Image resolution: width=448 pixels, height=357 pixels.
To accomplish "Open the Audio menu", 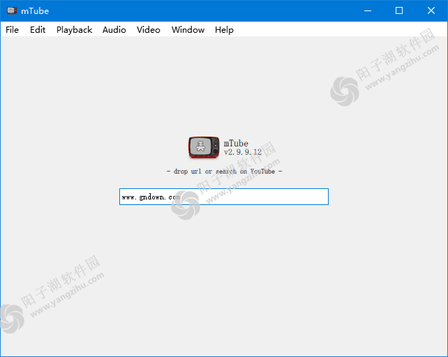I will (x=114, y=30).
